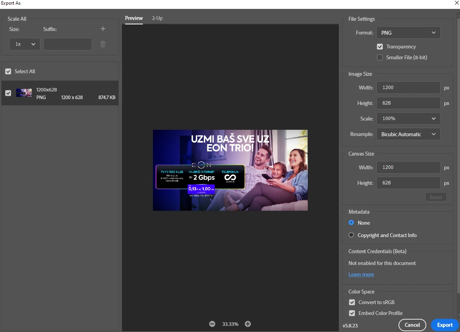Enable Smaller File (8-bit) option
The image size is (460, 332).
(x=380, y=58)
